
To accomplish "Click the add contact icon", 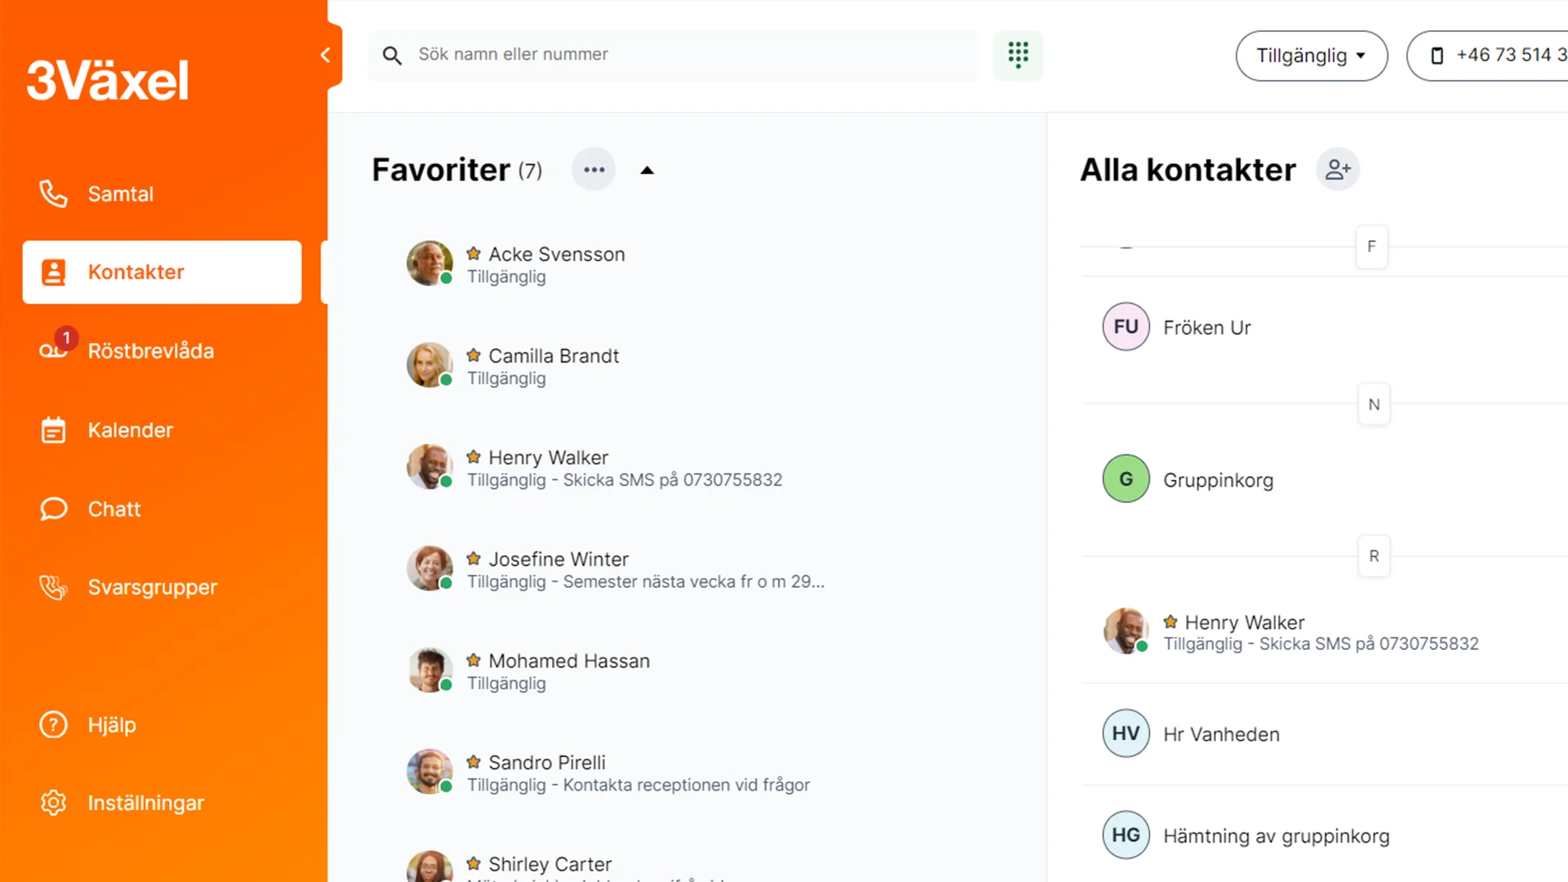I will tap(1338, 169).
